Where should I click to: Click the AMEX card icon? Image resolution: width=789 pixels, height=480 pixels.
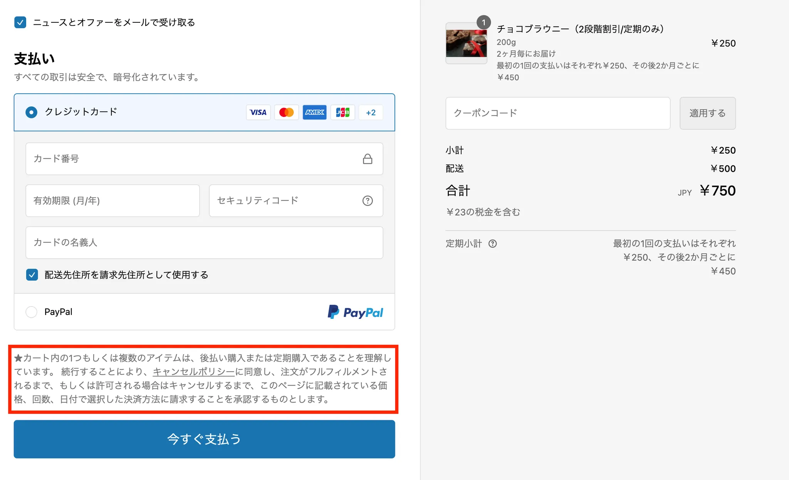click(x=314, y=112)
